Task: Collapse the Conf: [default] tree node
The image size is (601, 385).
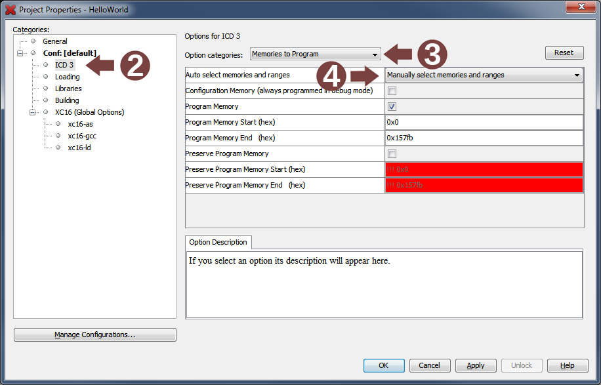Action: (x=20, y=53)
